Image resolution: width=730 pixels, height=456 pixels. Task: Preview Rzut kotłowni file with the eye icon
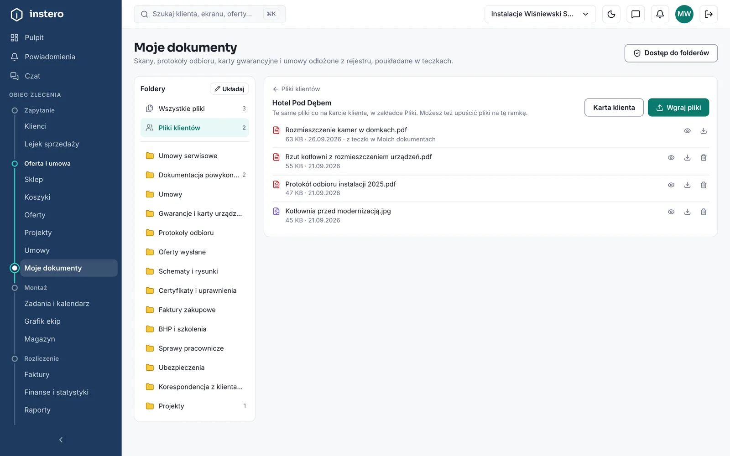tap(671, 158)
